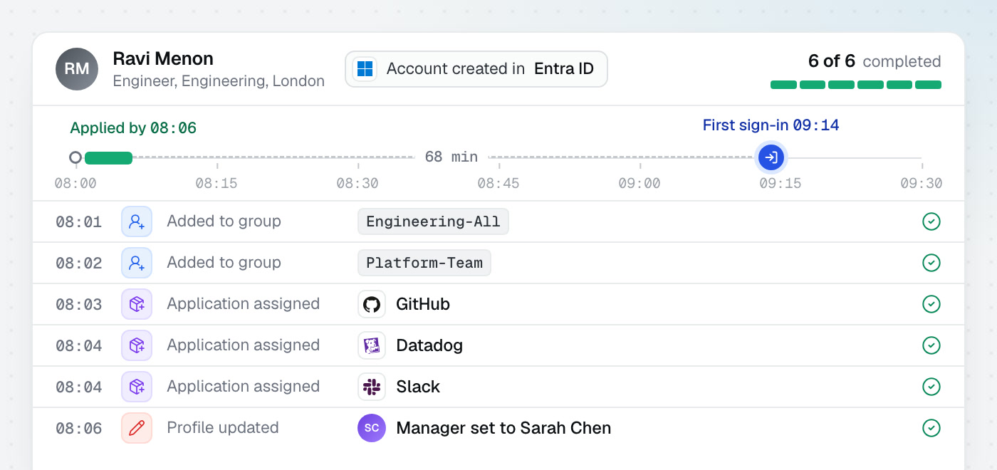Screen dimensions: 997x470
Task: Click the Manager set to Sarah Chen text
Action: (503, 428)
